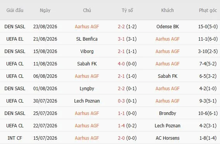This screenshot has height=144, width=220.
Task: Click the 3-1 score of Benfica match
Action: click(x=121, y=39)
